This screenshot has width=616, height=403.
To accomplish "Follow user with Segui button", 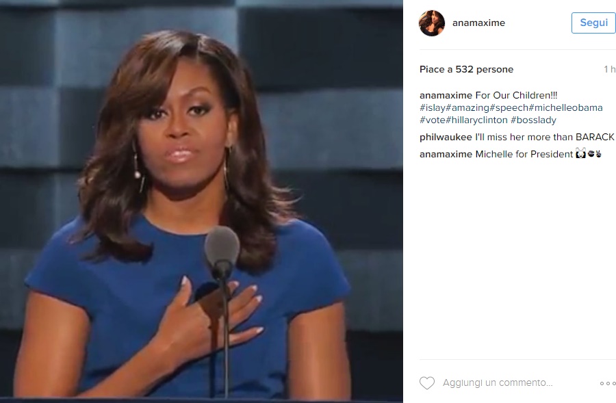I will tap(593, 23).
